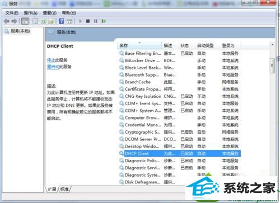Select the Credential Mana... service name
This screenshot has width=280, height=203.
click(143, 125)
